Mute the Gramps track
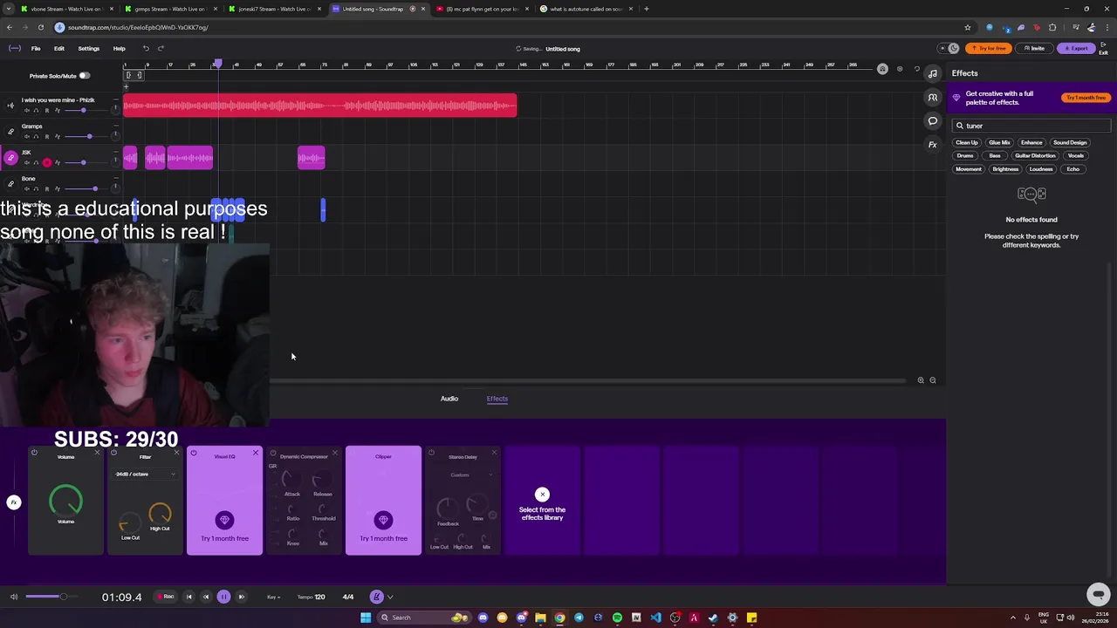 [27, 137]
